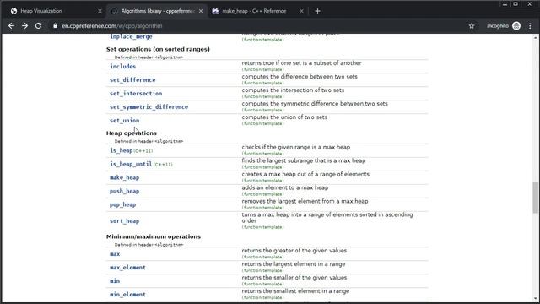
Task: Go back to the previous page
Action: tap(11, 26)
